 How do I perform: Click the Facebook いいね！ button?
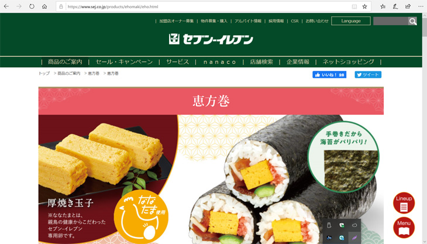pos(329,75)
